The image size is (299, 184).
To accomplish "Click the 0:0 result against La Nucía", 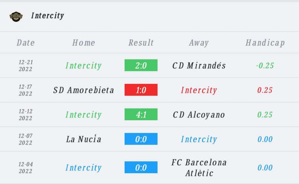I will [x=141, y=139].
